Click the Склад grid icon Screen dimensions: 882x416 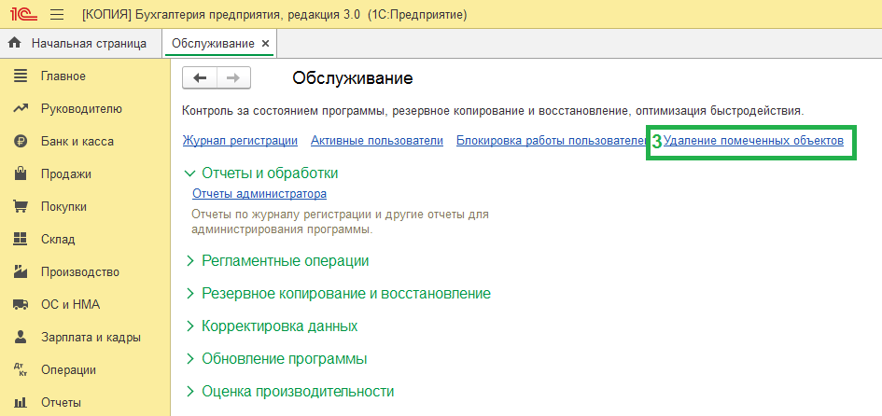[x=21, y=240]
